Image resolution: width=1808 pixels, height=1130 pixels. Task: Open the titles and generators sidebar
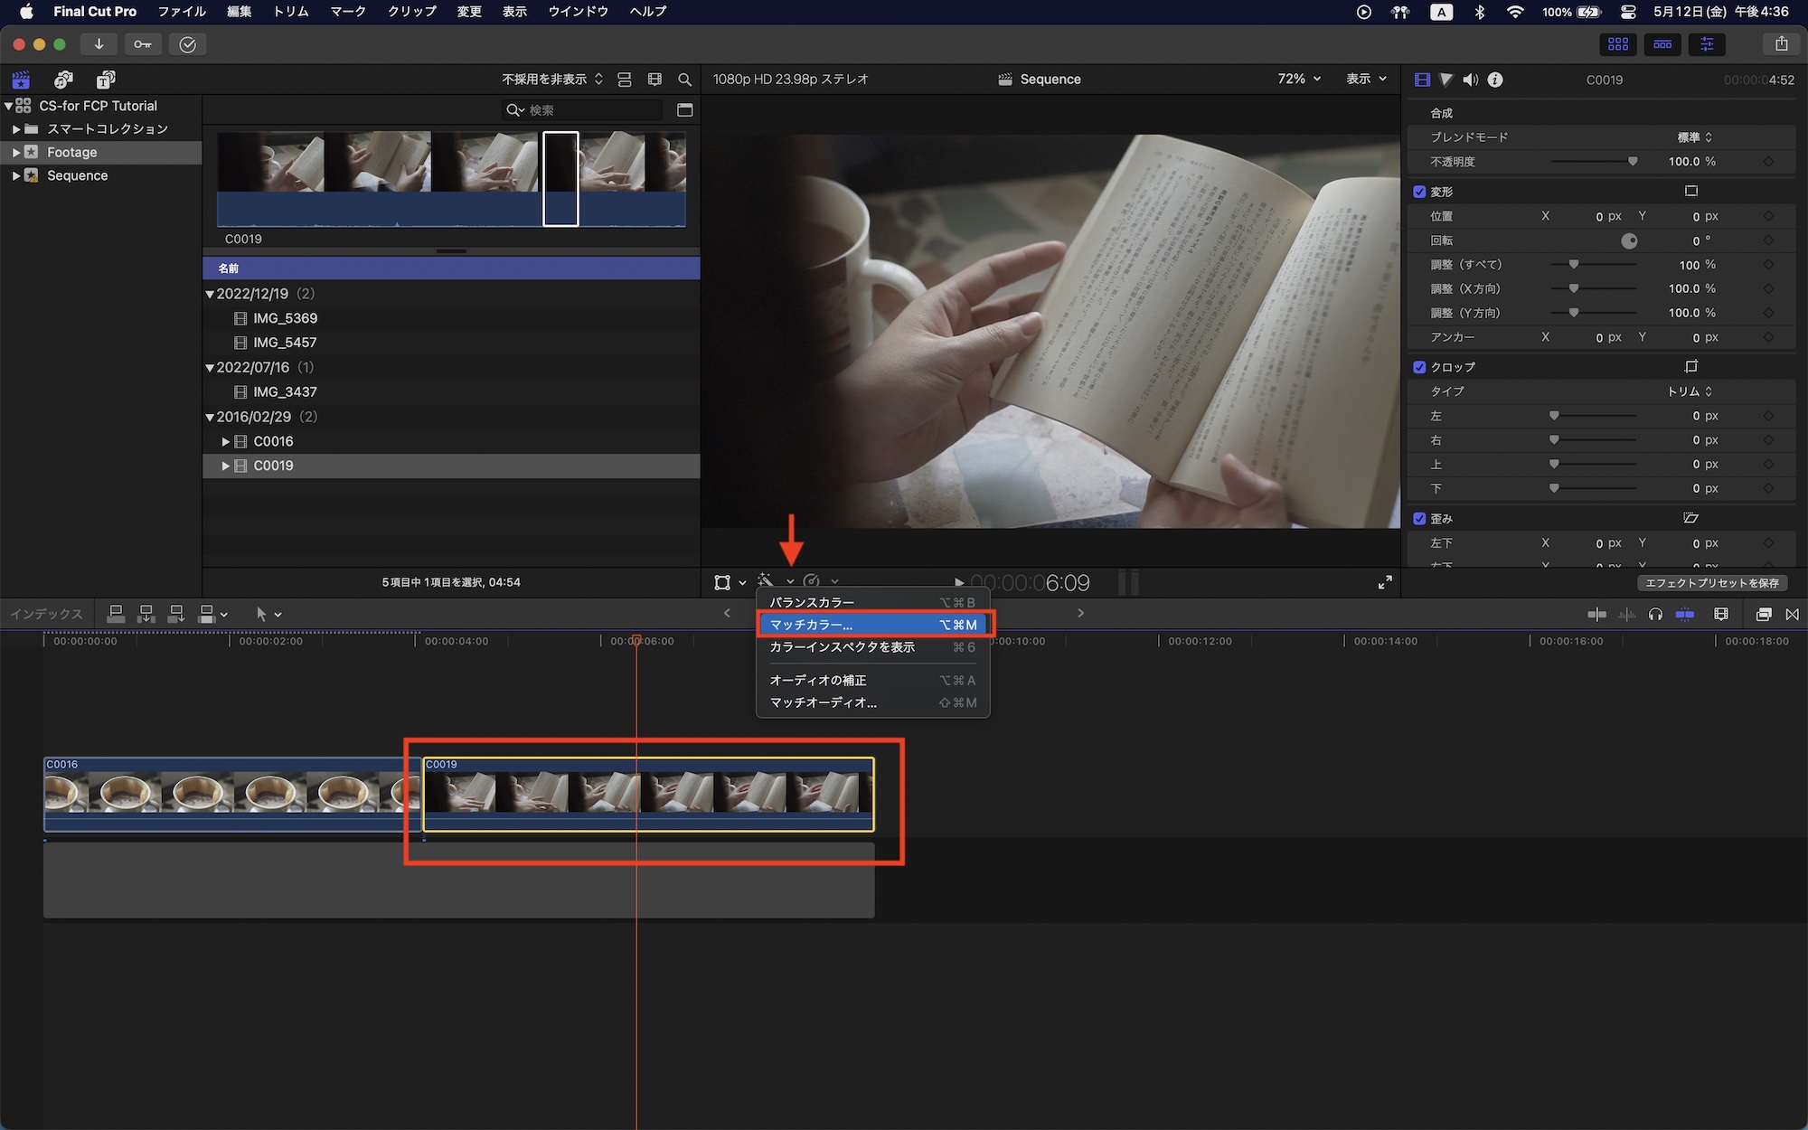[x=106, y=80]
